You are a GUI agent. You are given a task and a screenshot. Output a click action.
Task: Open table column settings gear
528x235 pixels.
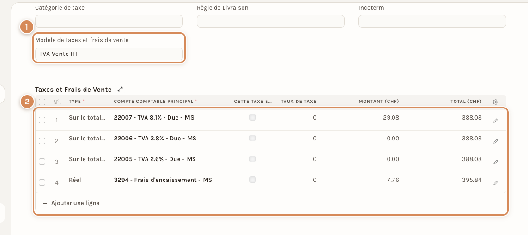(x=495, y=102)
